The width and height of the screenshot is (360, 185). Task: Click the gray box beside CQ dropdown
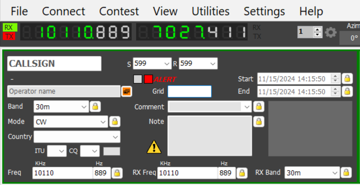[112, 151]
